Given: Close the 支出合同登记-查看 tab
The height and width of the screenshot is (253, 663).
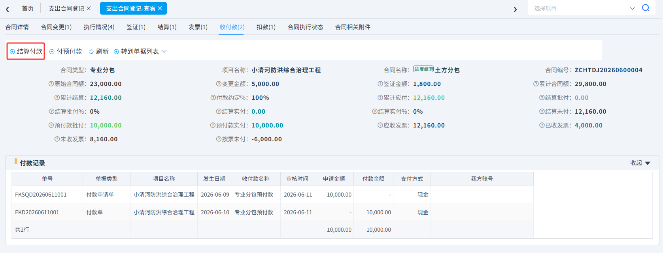Looking at the screenshot, I should [160, 8].
